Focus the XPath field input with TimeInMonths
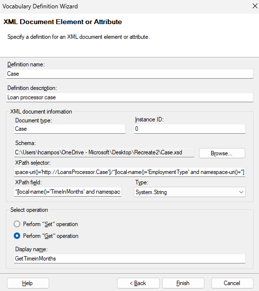259x291 pixels. [68, 192]
